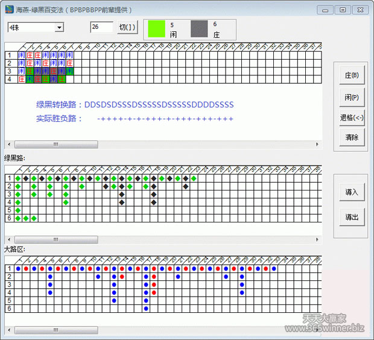This screenshot has height=340, width=374.
Task: Click blue dot in 大路区 row 6 column 17
Action: (x=146, y=309)
